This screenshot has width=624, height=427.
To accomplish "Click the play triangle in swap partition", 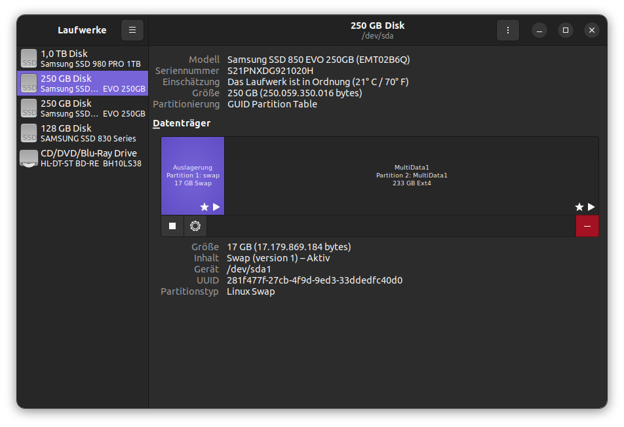I will tap(216, 207).
